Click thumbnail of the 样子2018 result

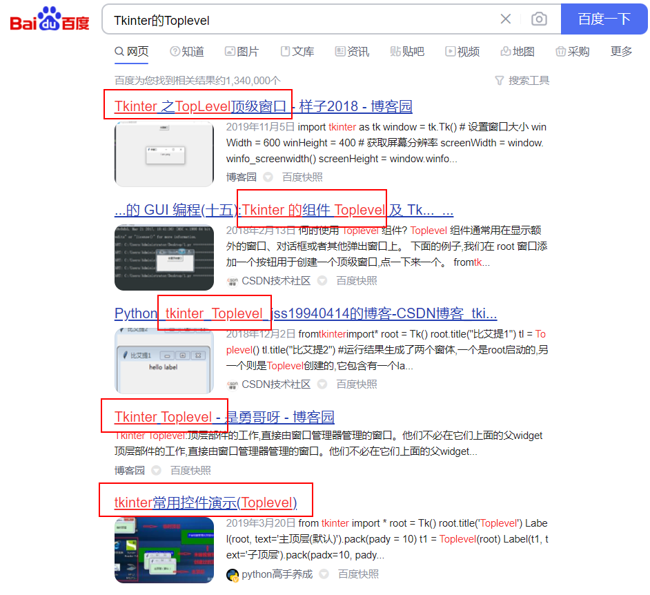(164, 154)
